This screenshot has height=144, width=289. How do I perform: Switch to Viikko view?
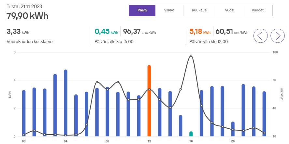[169, 10]
